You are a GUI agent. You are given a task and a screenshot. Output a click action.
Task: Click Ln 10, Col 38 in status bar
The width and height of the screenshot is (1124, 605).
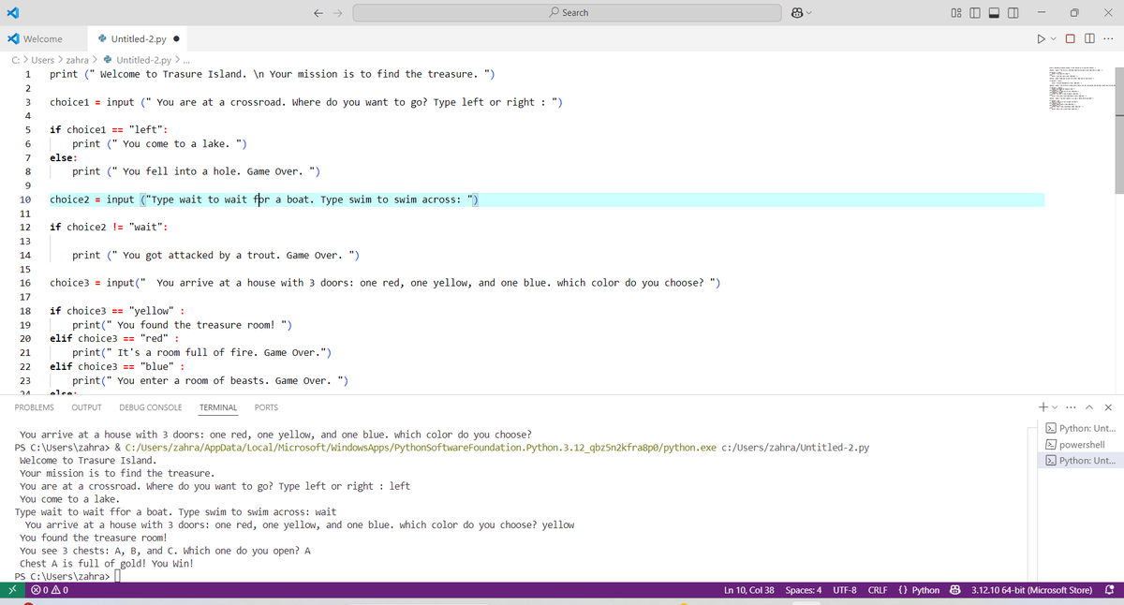749,591
